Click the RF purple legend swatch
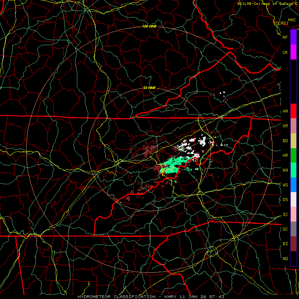 [x=293, y=37]
